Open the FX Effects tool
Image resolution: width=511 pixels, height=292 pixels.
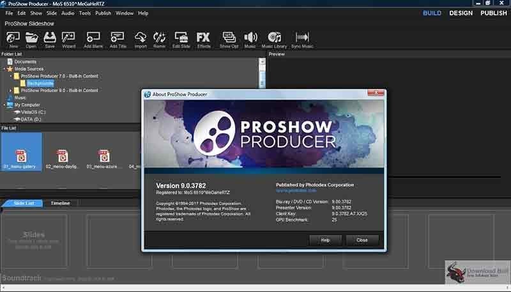(x=203, y=40)
